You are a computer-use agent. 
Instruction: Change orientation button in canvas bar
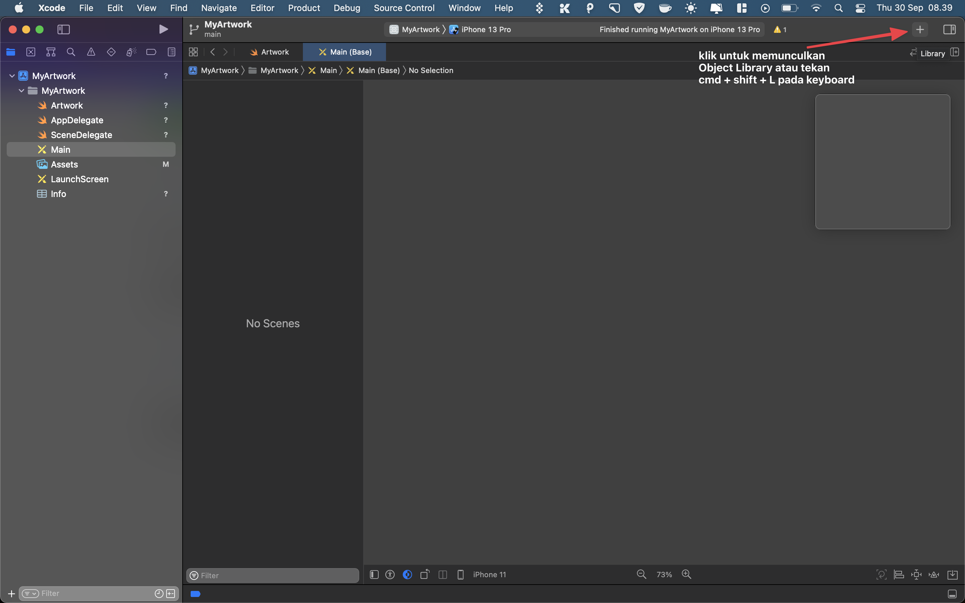coord(425,574)
